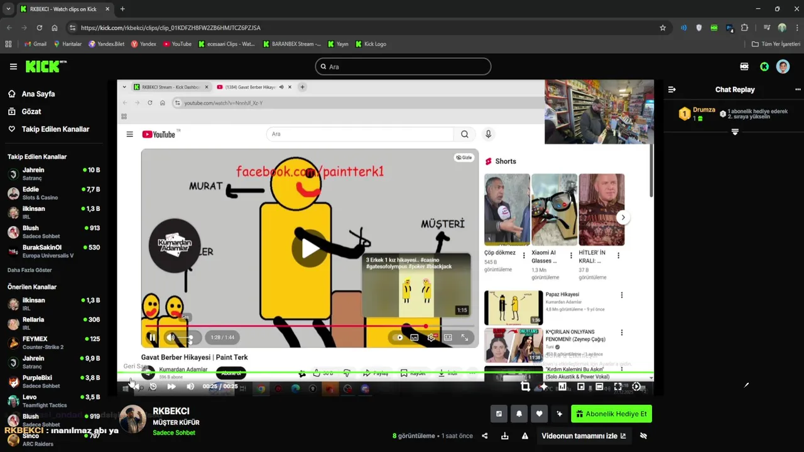Image resolution: width=804 pixels, height=452 pixels.
Task: Expand Tüm Yer İşaretleri bookmarks folder
Action: [776, 44]
